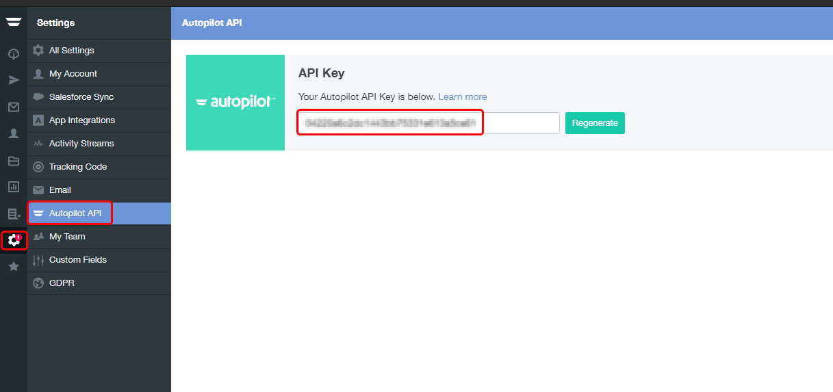The image size is (833, 392).
Task: Click the Autopilot API page title
Action: pos(212,23)
